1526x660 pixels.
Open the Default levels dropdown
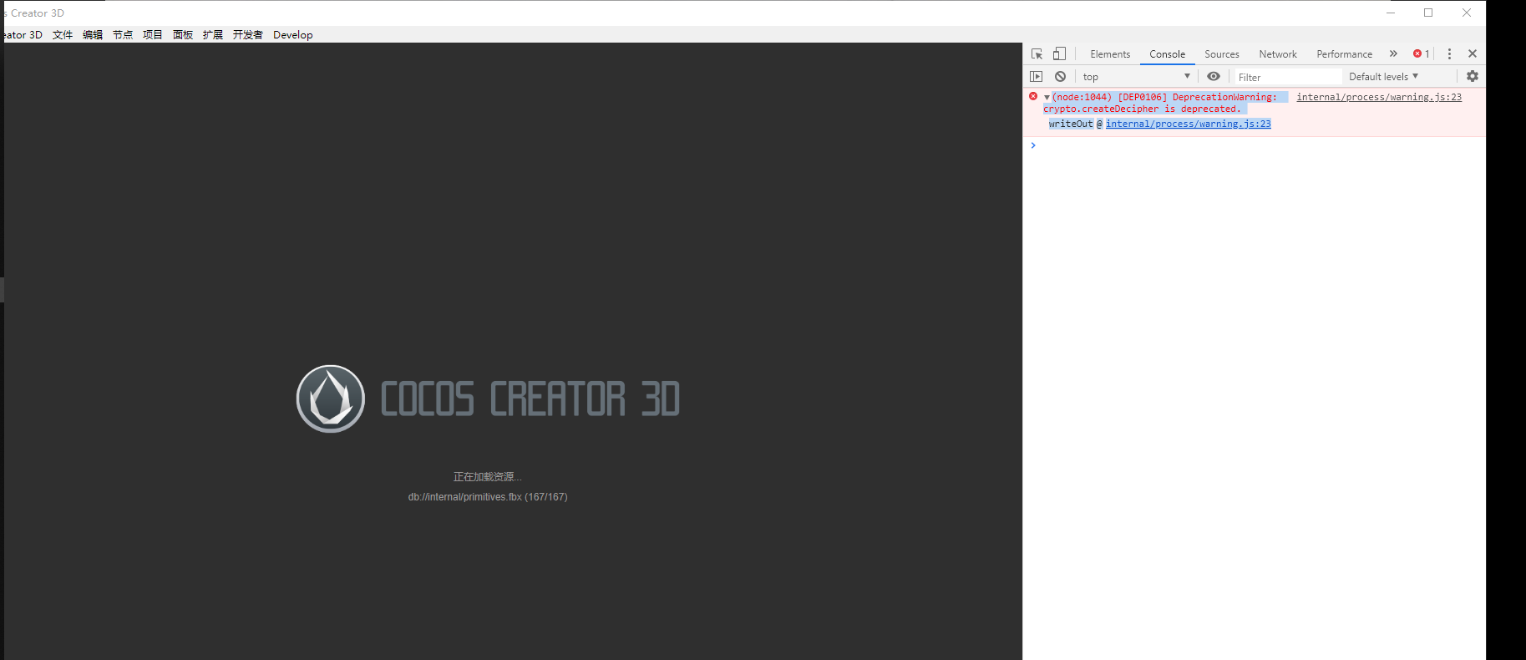pyautogui.click(x=1383, y=77)
